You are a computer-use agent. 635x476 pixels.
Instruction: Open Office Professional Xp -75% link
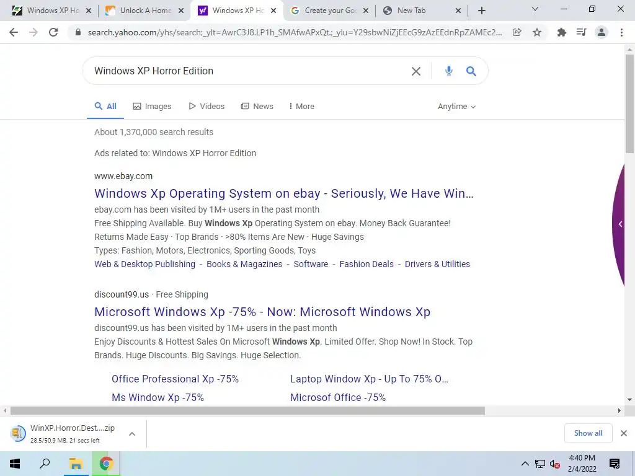175,379
